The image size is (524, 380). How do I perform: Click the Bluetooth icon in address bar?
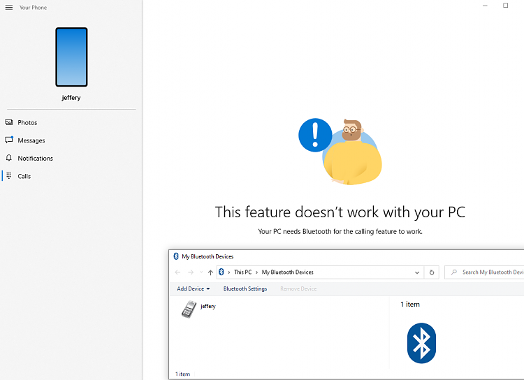(x=221, y=272)
